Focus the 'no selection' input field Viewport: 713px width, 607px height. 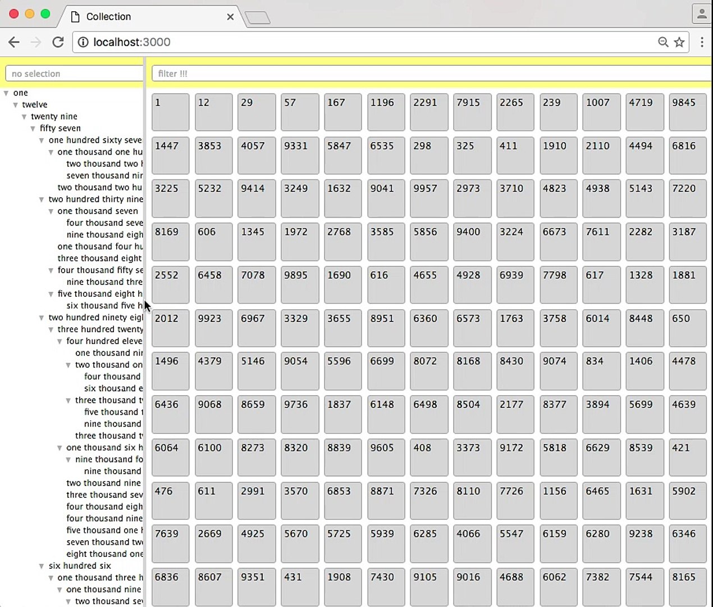click(x=74, y=74)
